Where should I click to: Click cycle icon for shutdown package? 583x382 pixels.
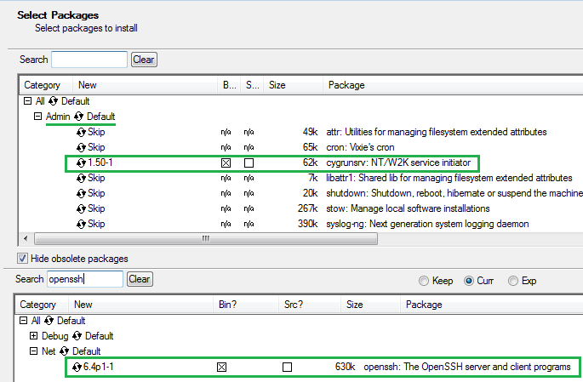tap(82, 193)
